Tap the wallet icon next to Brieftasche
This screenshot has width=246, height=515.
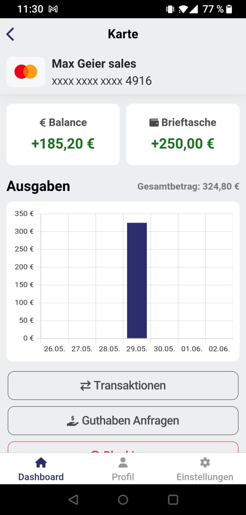pos(154,123)
